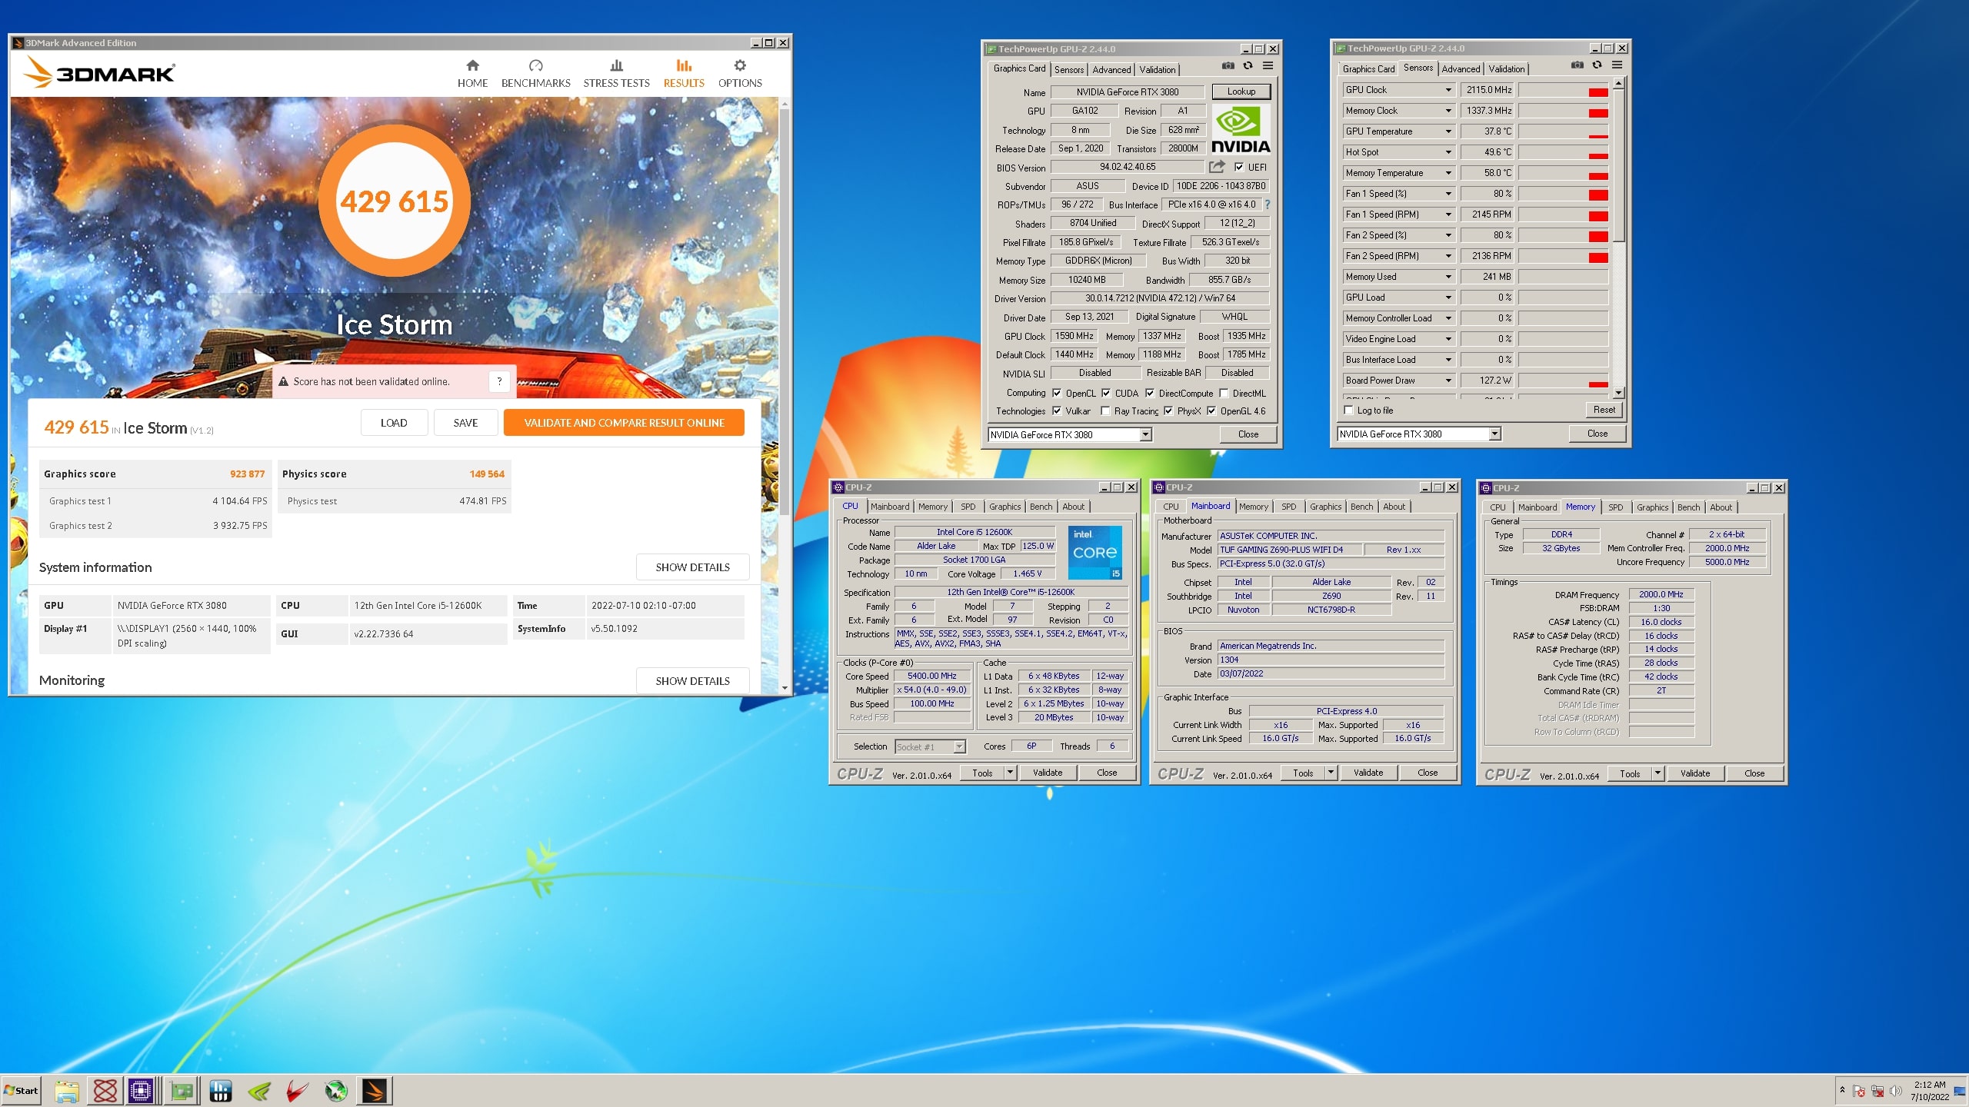This screenshot has width=1969, height=1107.
Task: Click the Intel Core i5 badge in CPU-Z
Action: pos(1094,553)
